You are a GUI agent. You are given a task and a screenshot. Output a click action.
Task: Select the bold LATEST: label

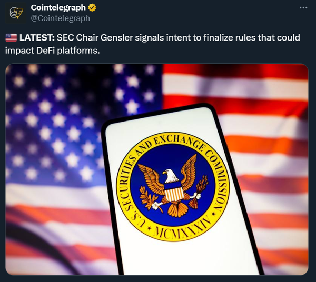click(37, 38)
